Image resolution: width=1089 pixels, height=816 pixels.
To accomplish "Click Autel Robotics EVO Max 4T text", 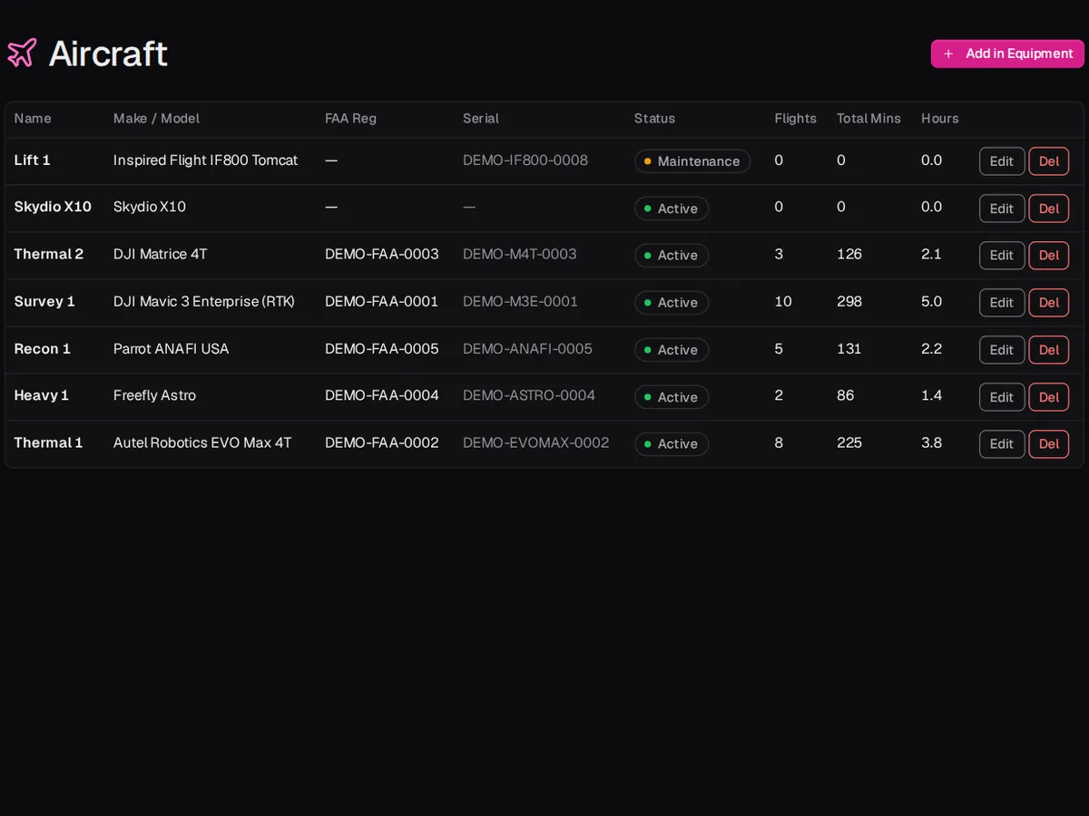I will [x=202, y=443].
